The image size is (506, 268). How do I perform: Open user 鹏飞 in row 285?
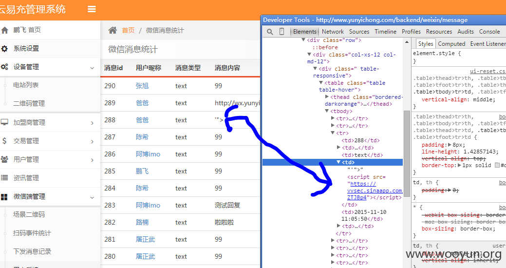142,171
